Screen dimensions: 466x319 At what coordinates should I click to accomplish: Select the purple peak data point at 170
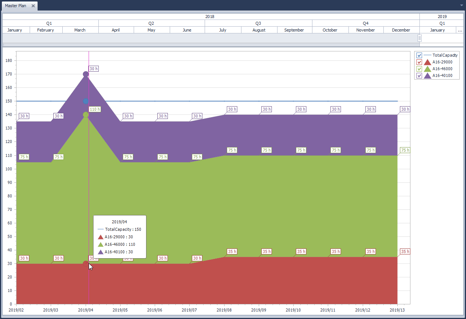pyautogui.click(x=86, y=74)
